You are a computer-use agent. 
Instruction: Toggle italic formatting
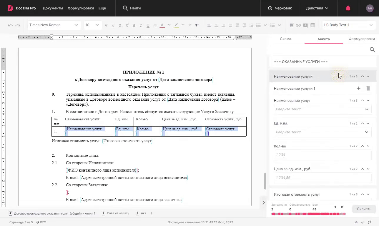pos(141,25)
